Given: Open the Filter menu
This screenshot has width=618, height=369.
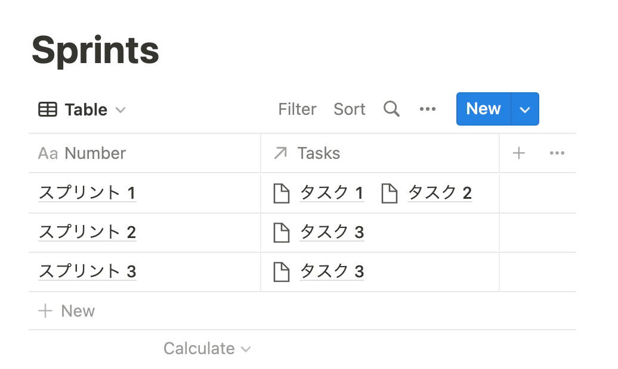Looking at the screenshot, I should [297, 109].
